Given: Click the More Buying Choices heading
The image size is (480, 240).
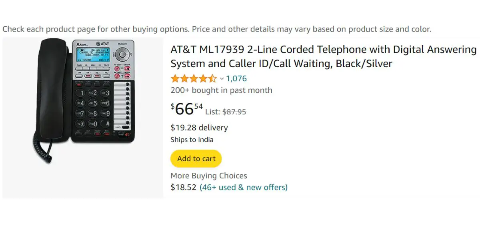Looking at the screenshot, I should coord(209,176).
